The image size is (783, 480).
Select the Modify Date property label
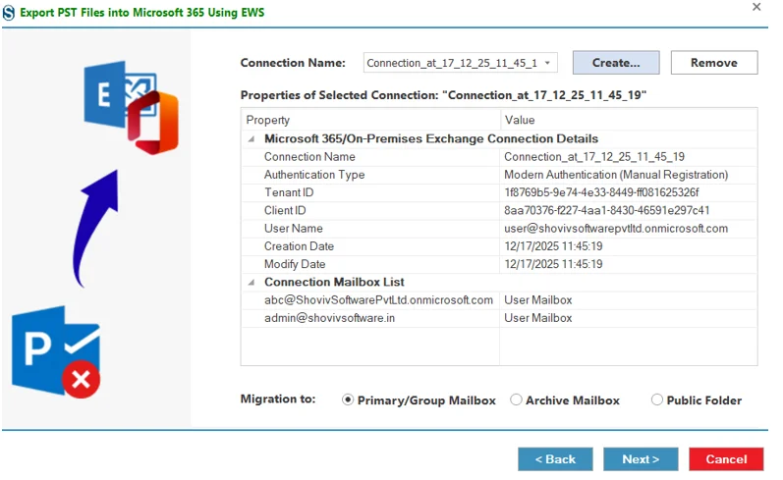coord(295,264)
